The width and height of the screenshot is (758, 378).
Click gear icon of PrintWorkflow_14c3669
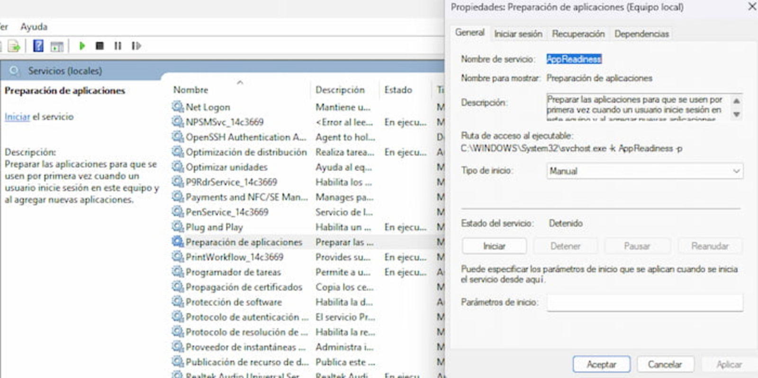178,257
